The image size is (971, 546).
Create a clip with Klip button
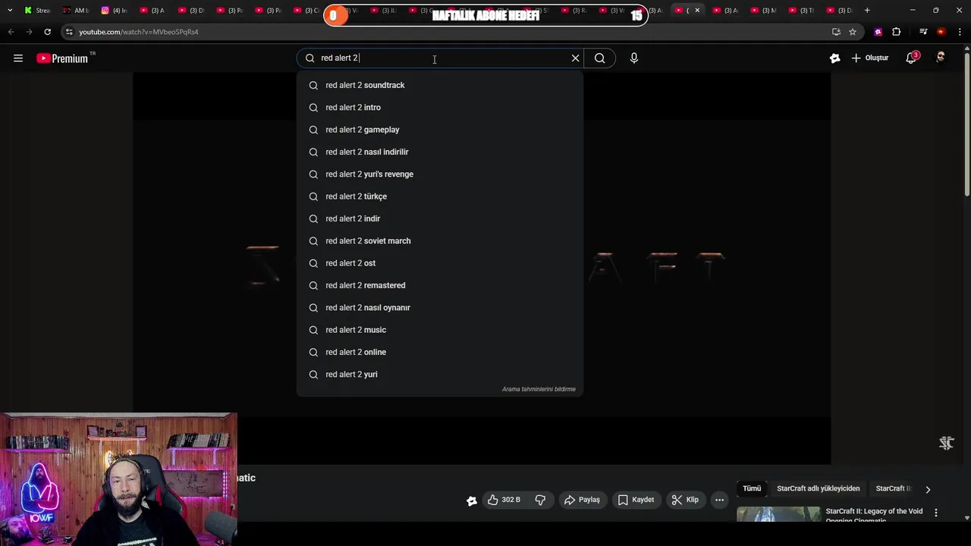[685, 500]
